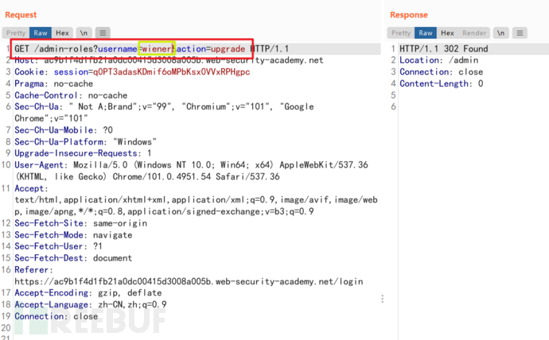Screen dimensions: 549x340
Task: Toggle non-printable characters in Response panel
Action: (501, 33)
